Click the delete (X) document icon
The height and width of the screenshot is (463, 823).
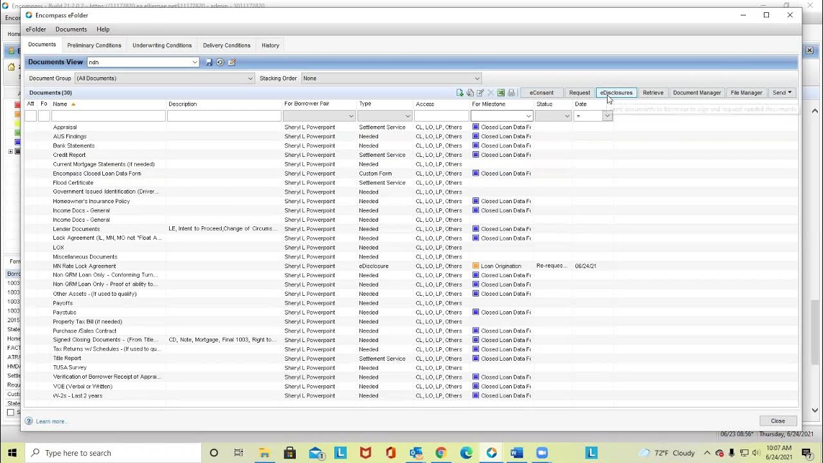pos(491,93)
